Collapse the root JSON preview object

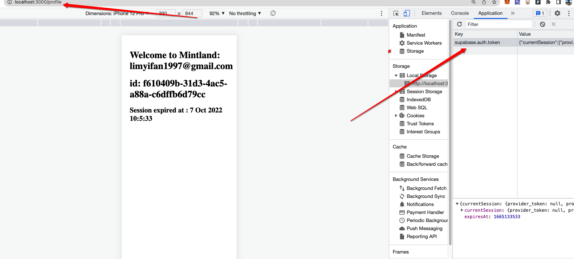457,204
